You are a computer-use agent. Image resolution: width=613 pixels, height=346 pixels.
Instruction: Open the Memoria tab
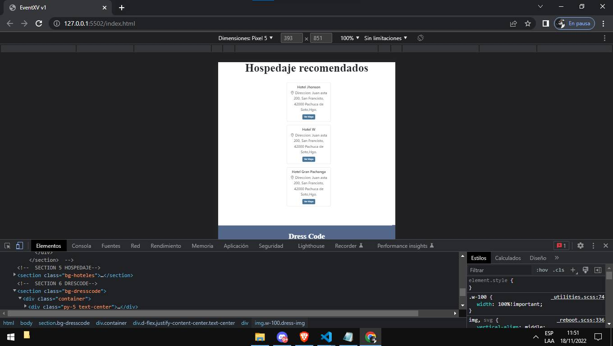pos(202,246)
